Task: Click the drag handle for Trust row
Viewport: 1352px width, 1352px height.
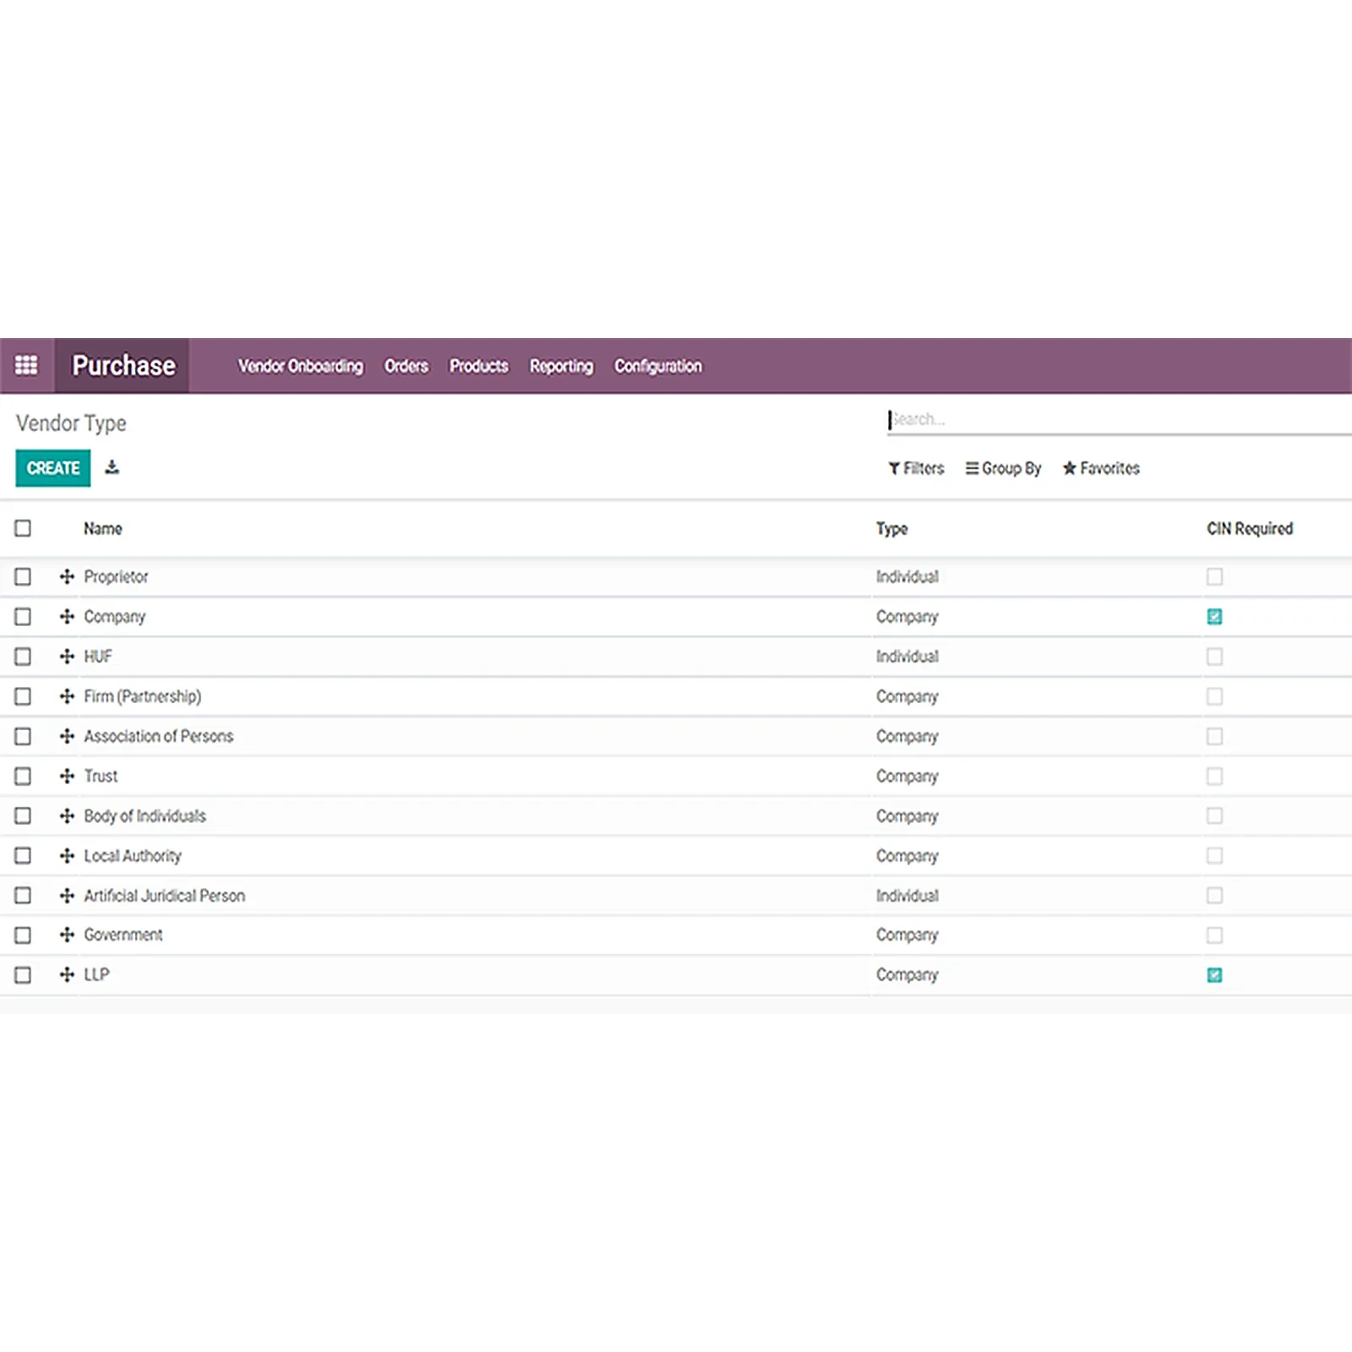Action: pos(67,776)
